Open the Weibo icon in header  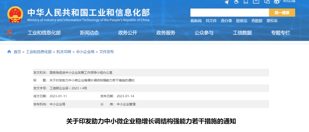(276, 2)
